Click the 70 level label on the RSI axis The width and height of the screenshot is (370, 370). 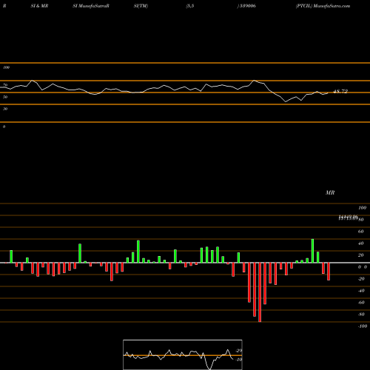coord(5,85)
